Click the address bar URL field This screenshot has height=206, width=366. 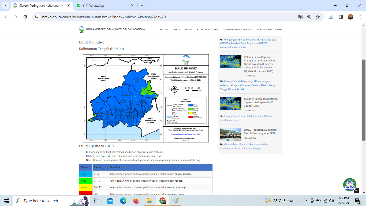pos(169,17)
